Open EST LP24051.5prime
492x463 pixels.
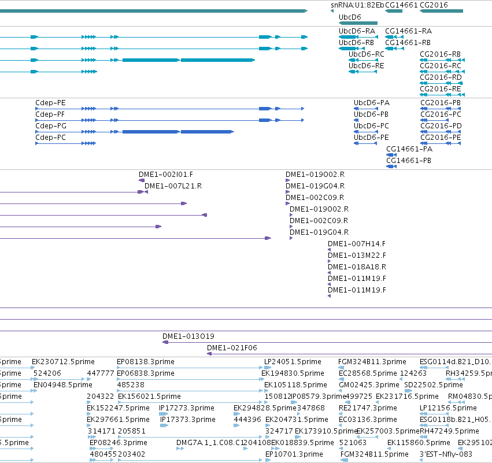pos(293,362)
